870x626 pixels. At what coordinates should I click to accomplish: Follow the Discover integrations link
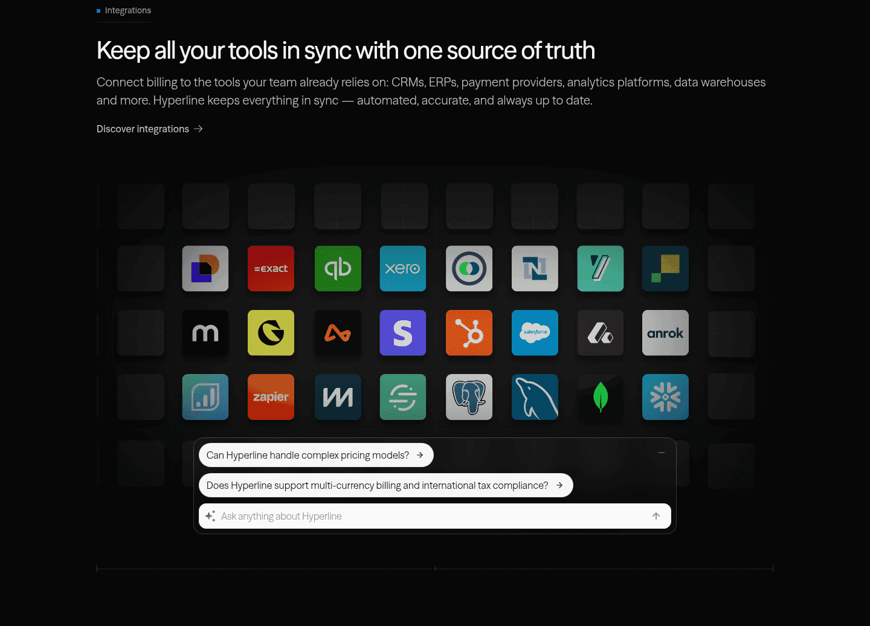coord(150,129)
